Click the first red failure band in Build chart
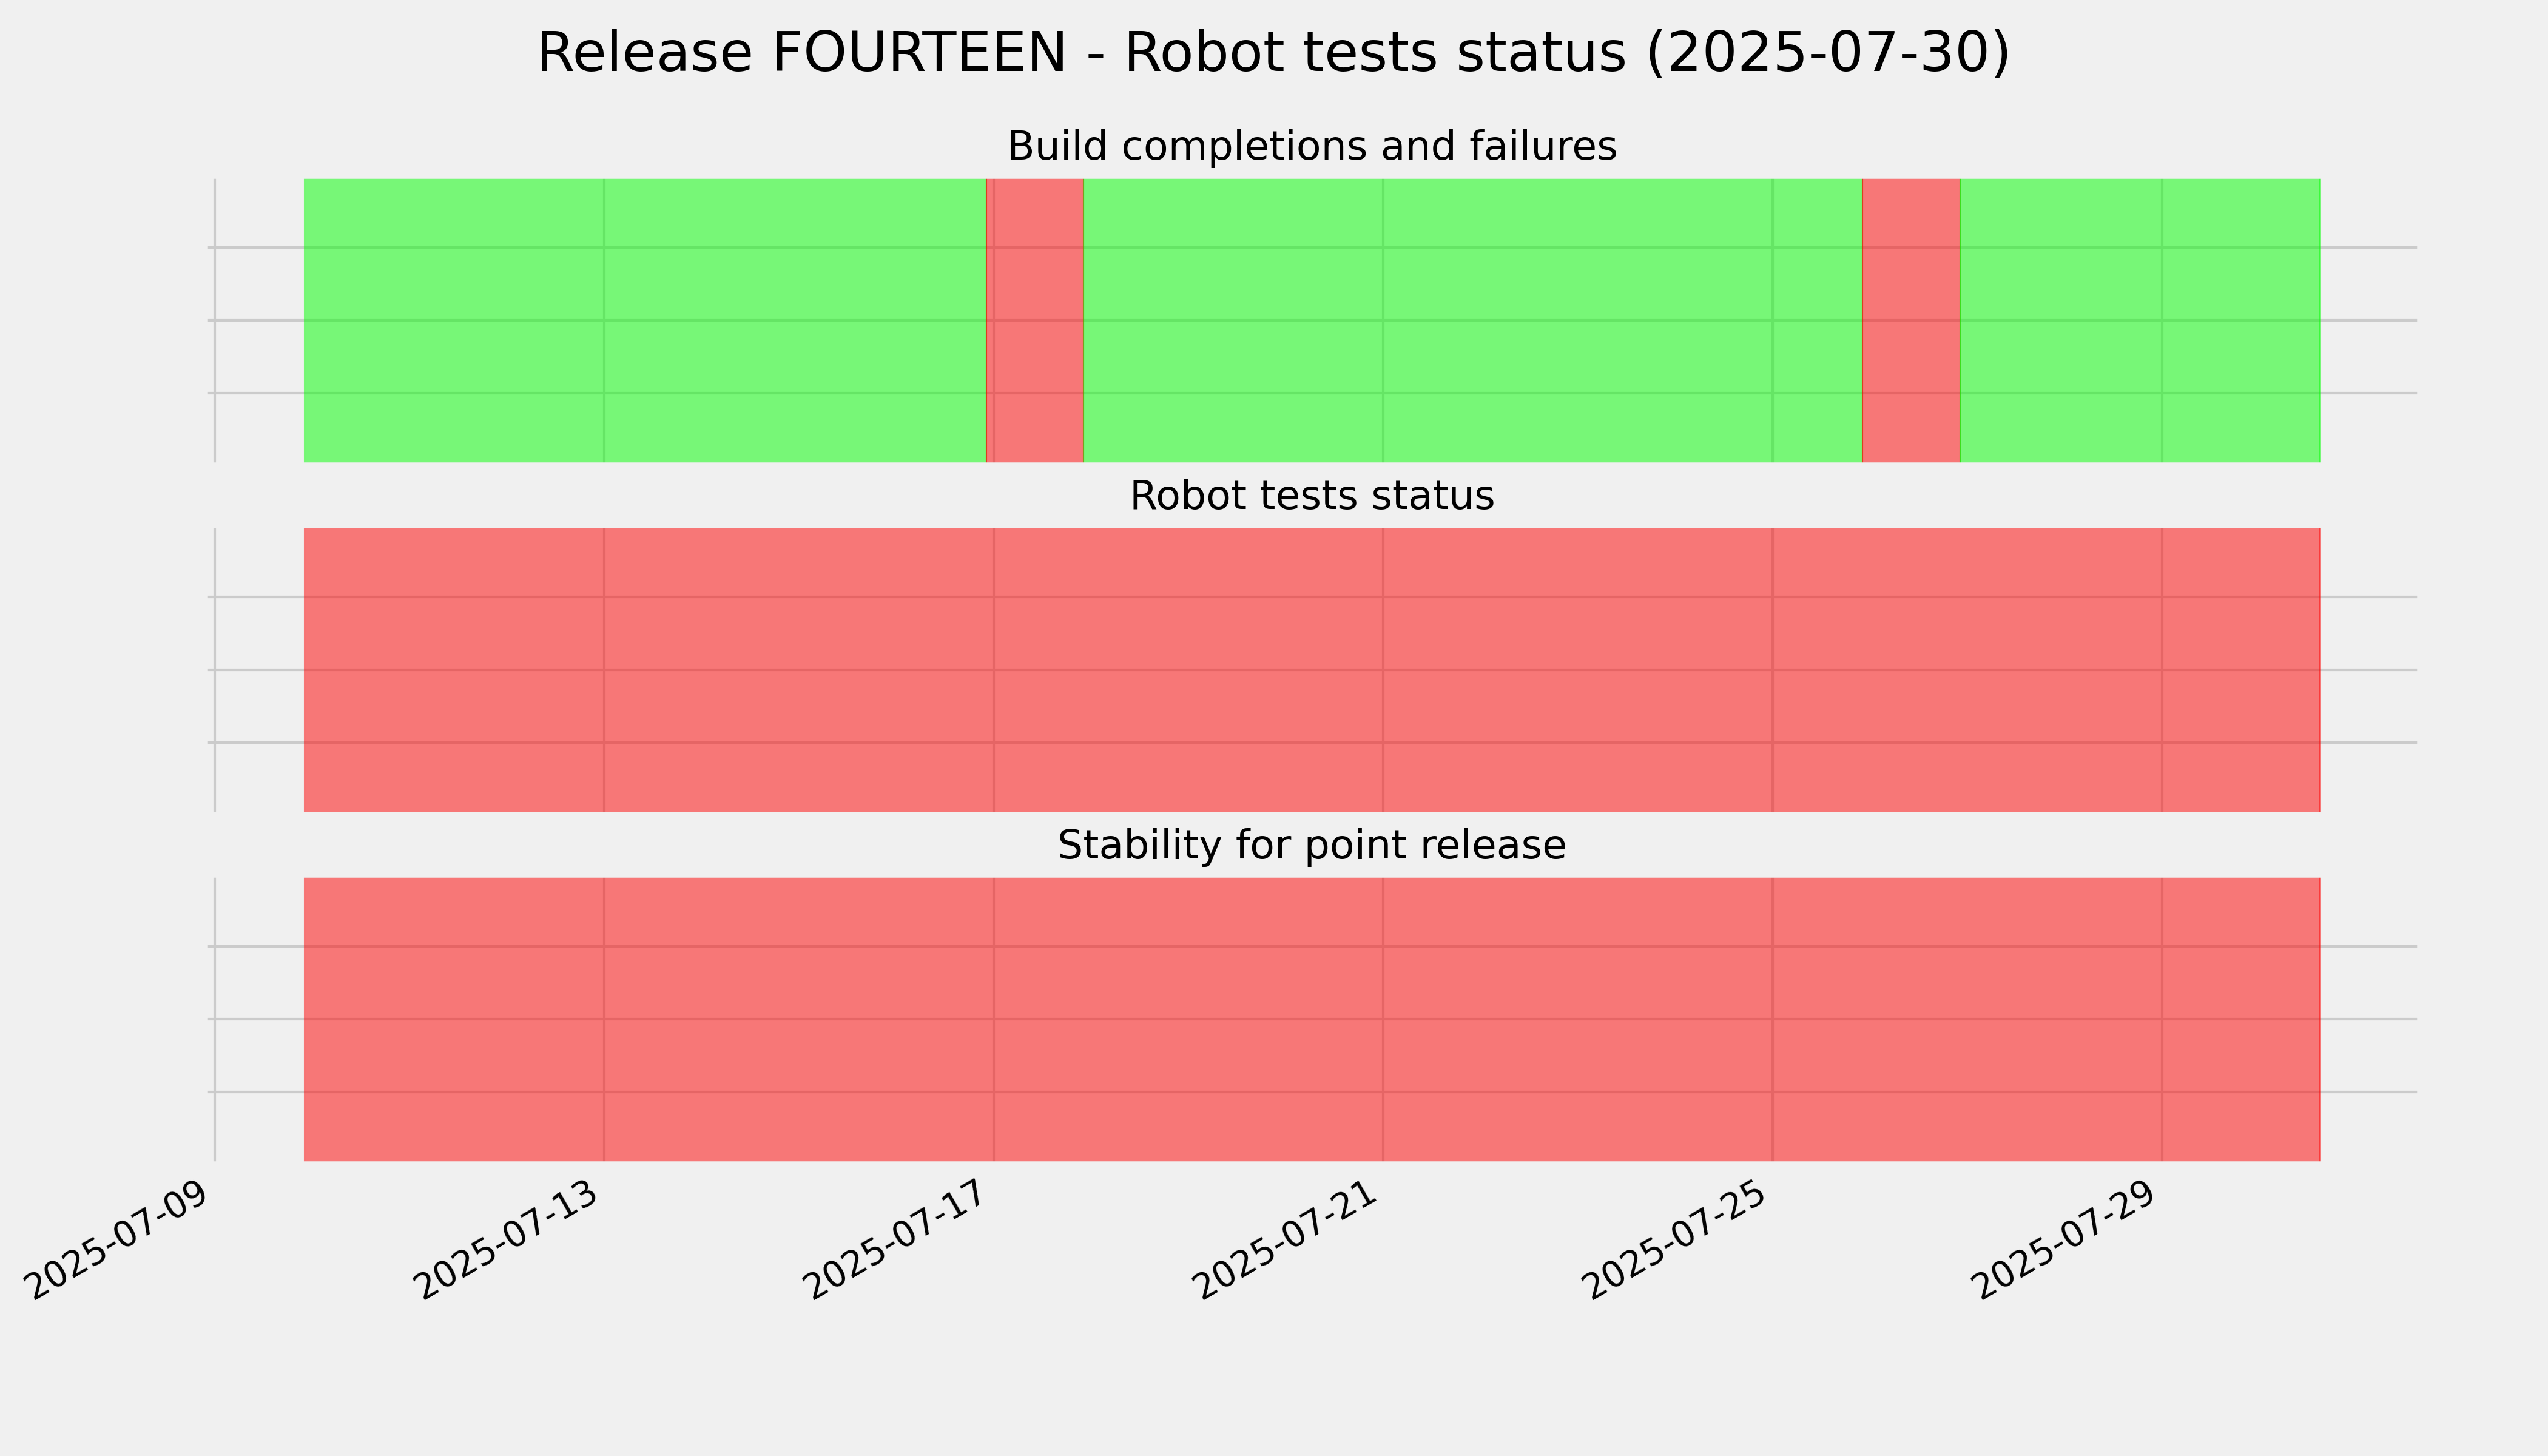The height and width of the screenshot is (1456, 2548). [1035, 320]
